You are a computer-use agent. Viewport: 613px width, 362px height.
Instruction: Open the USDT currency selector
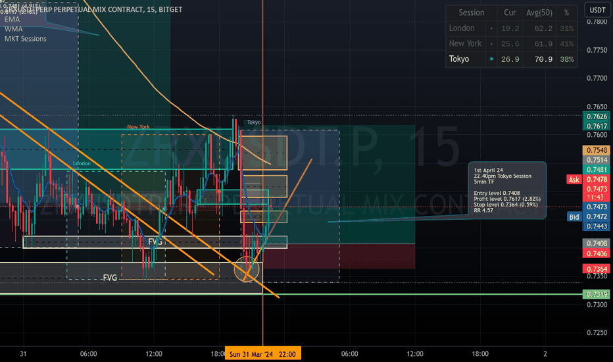pos(597,10)
